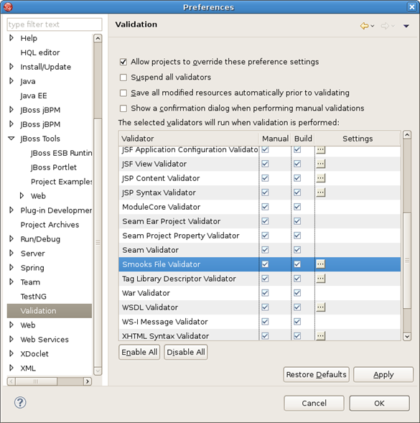
Task: Open the back history dropdown arrow
Action: 373,26
